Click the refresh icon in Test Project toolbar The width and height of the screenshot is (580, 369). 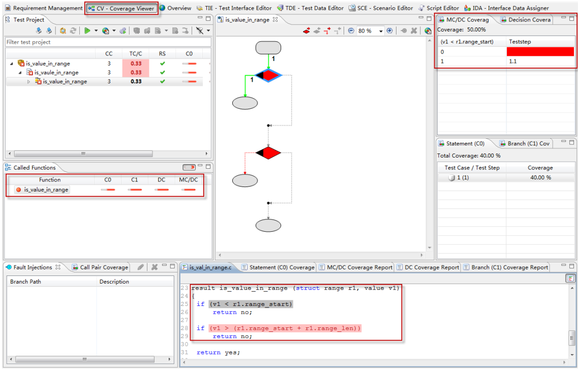point(73,31)
